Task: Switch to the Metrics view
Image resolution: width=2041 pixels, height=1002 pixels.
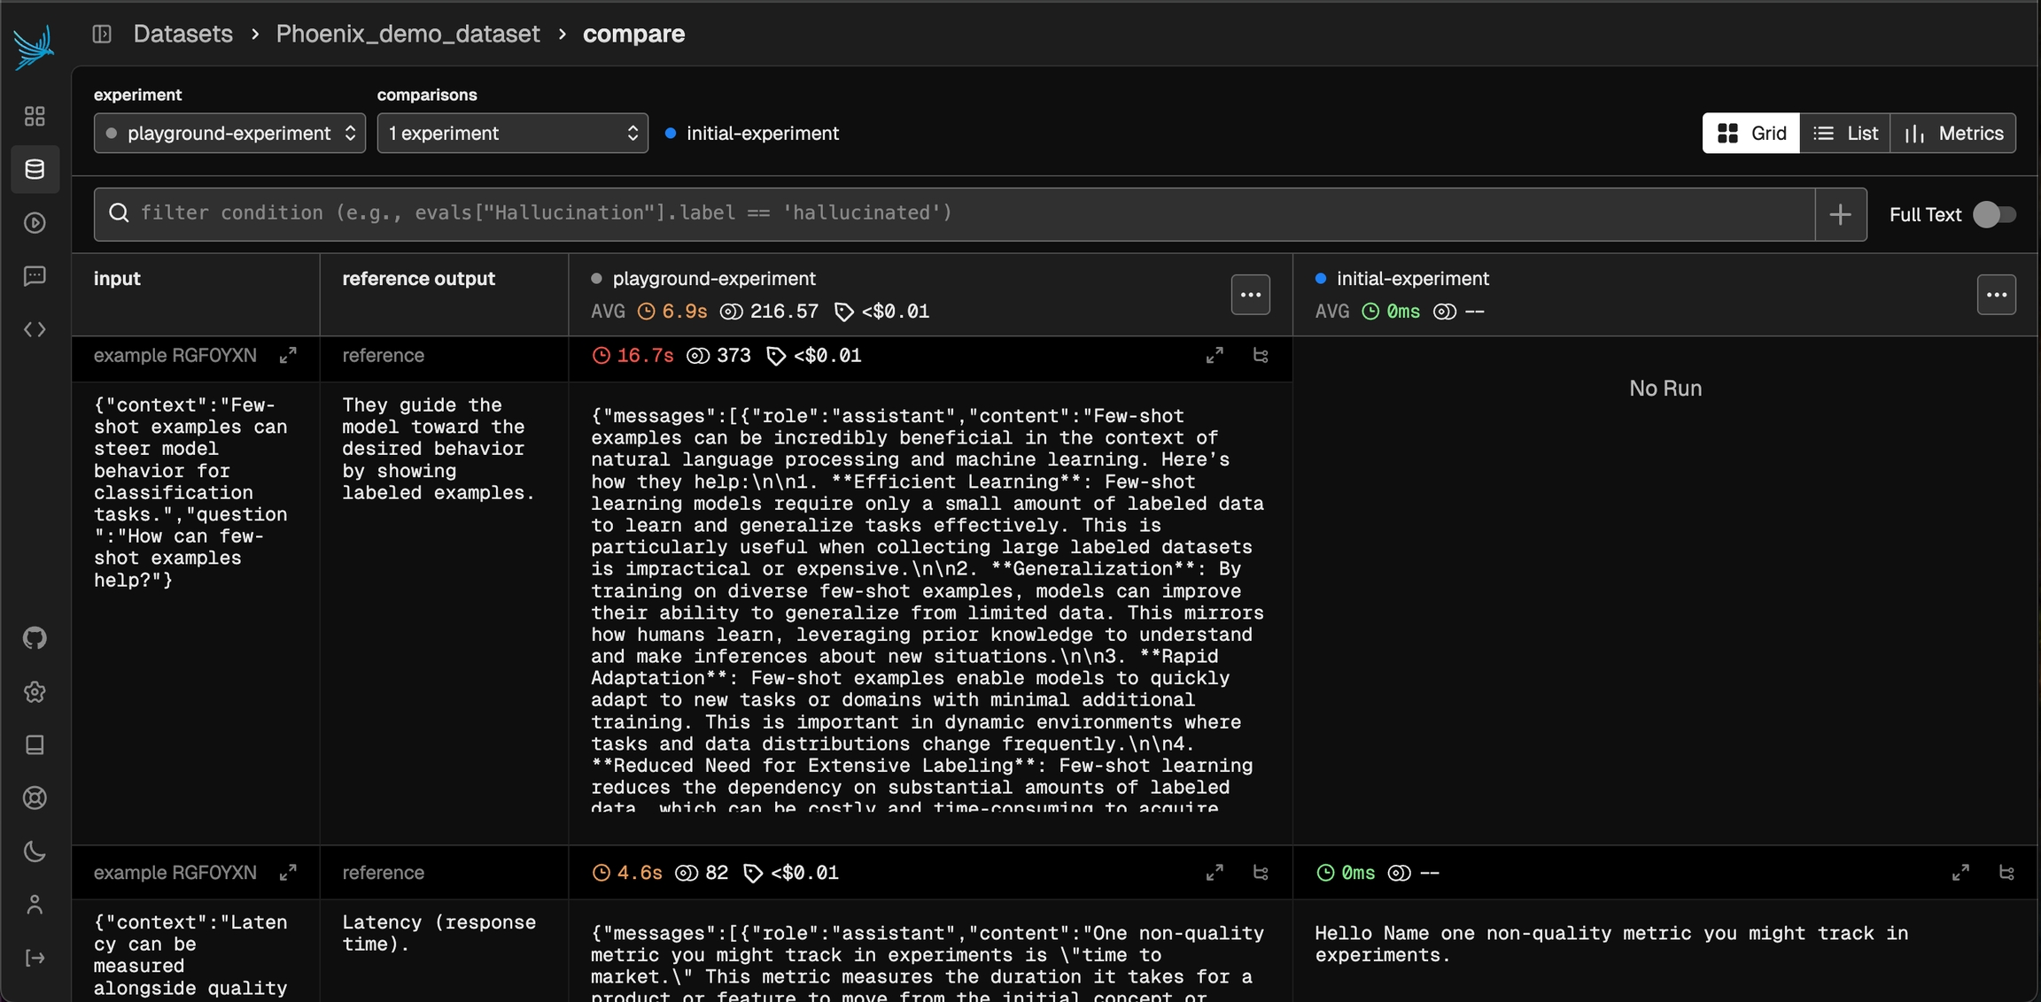Action: pos(1953,133)
